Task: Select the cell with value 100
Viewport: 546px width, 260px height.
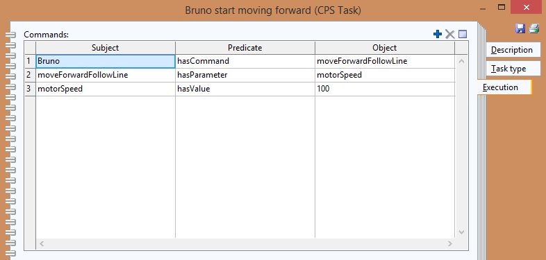Action: [385, 89]
